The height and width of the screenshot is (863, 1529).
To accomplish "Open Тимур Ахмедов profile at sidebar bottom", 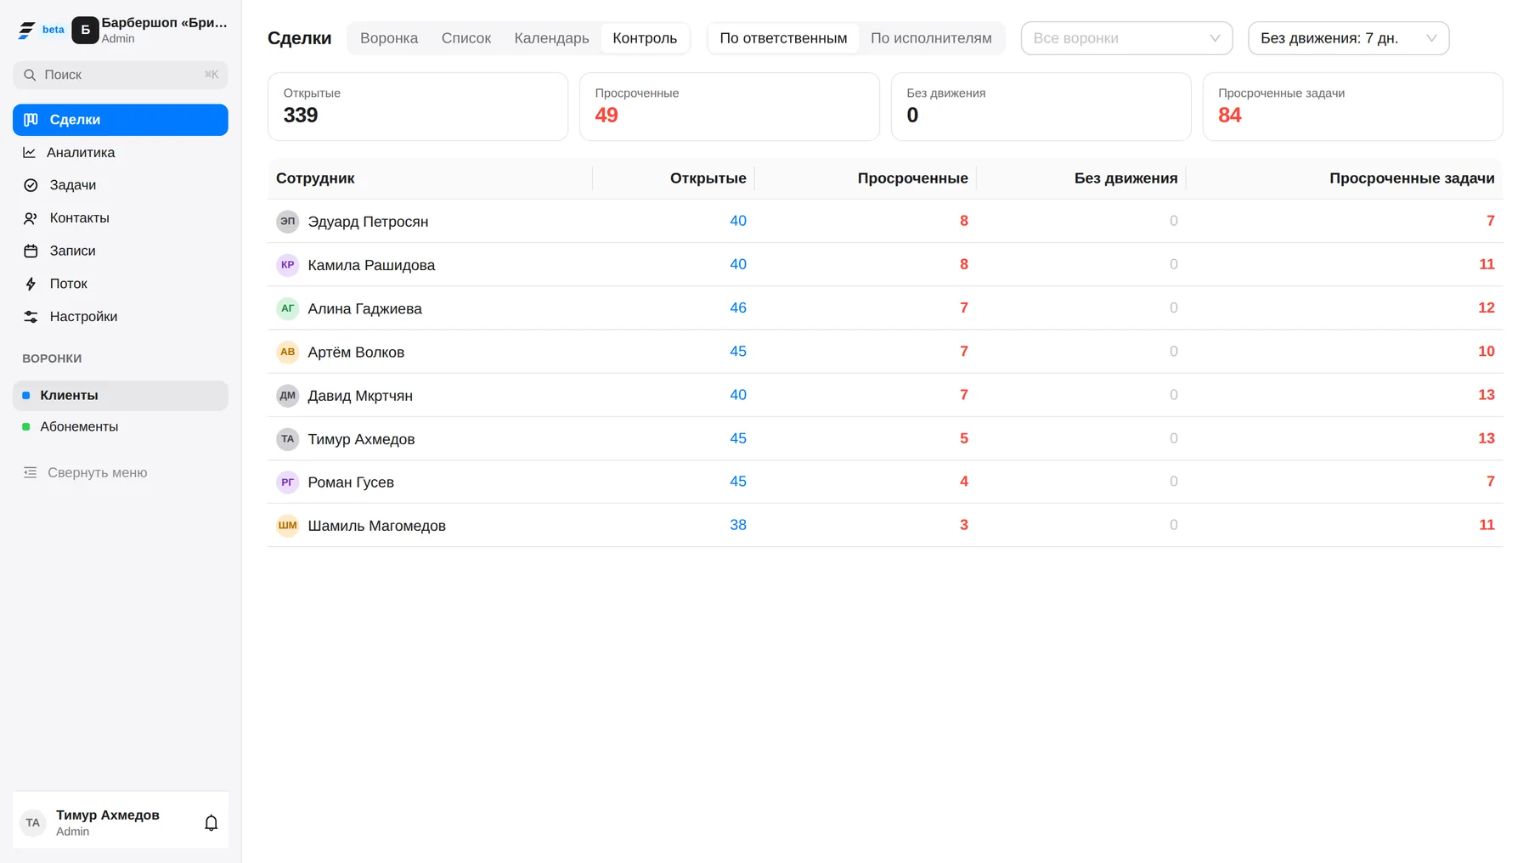I will coord(107,822).
